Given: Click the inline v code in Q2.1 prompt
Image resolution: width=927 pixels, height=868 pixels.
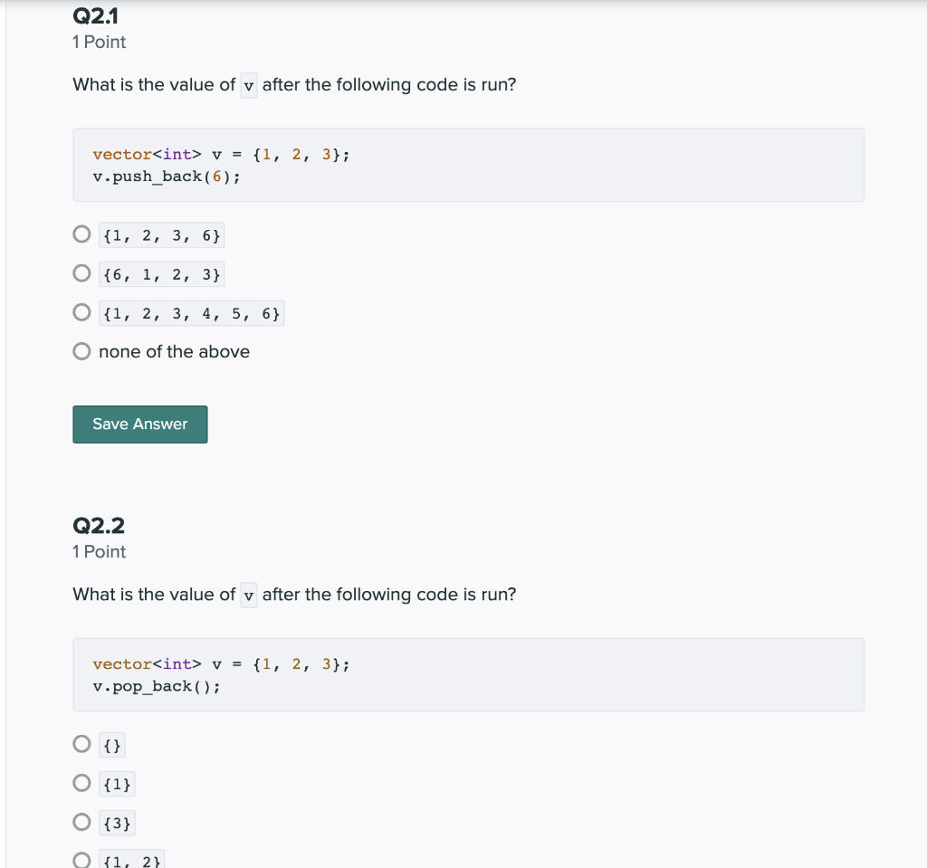Looking at the screenshot, I should (x=249, y=86).
